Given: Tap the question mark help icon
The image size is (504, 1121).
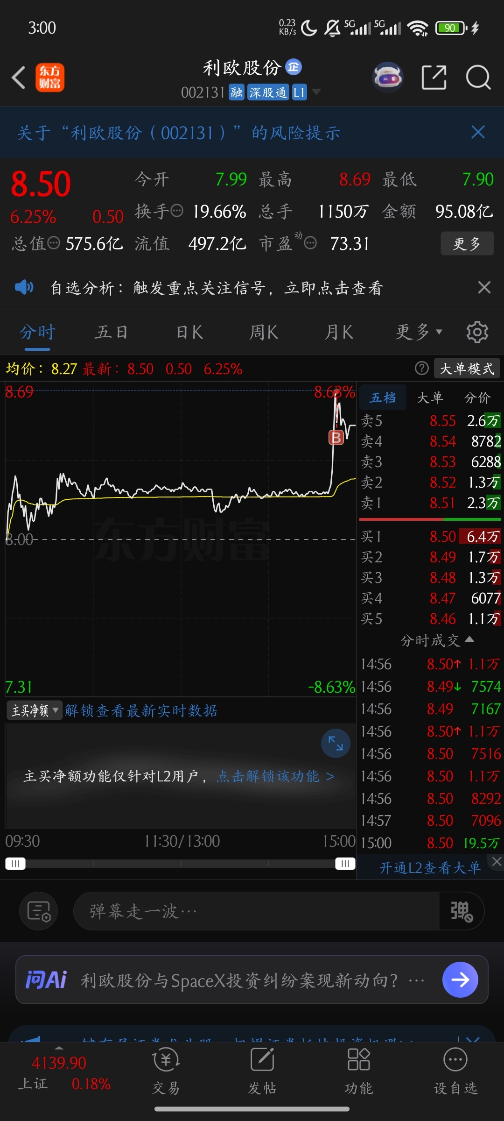Looking at the screenshot, I should click(x=421, y=369).
